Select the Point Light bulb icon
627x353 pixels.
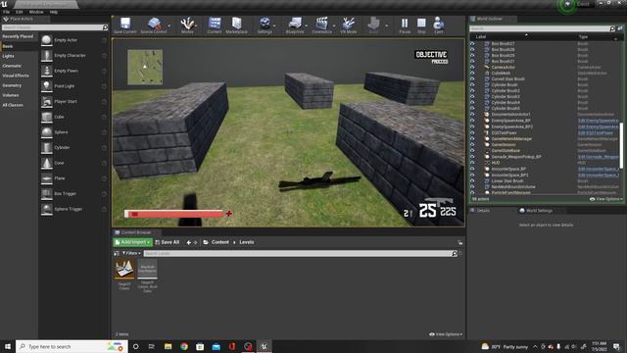pyautogui.click(x=47, y=86)
